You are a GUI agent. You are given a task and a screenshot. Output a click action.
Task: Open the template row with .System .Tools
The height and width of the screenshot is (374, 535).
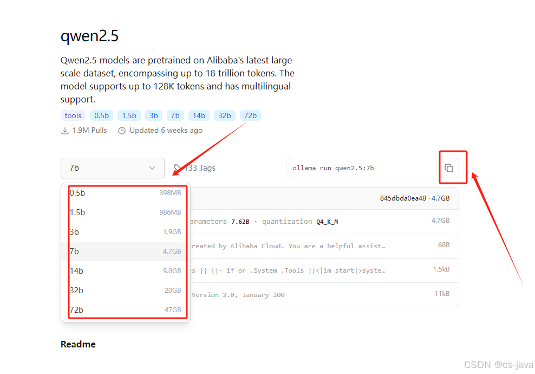(324, 270)
